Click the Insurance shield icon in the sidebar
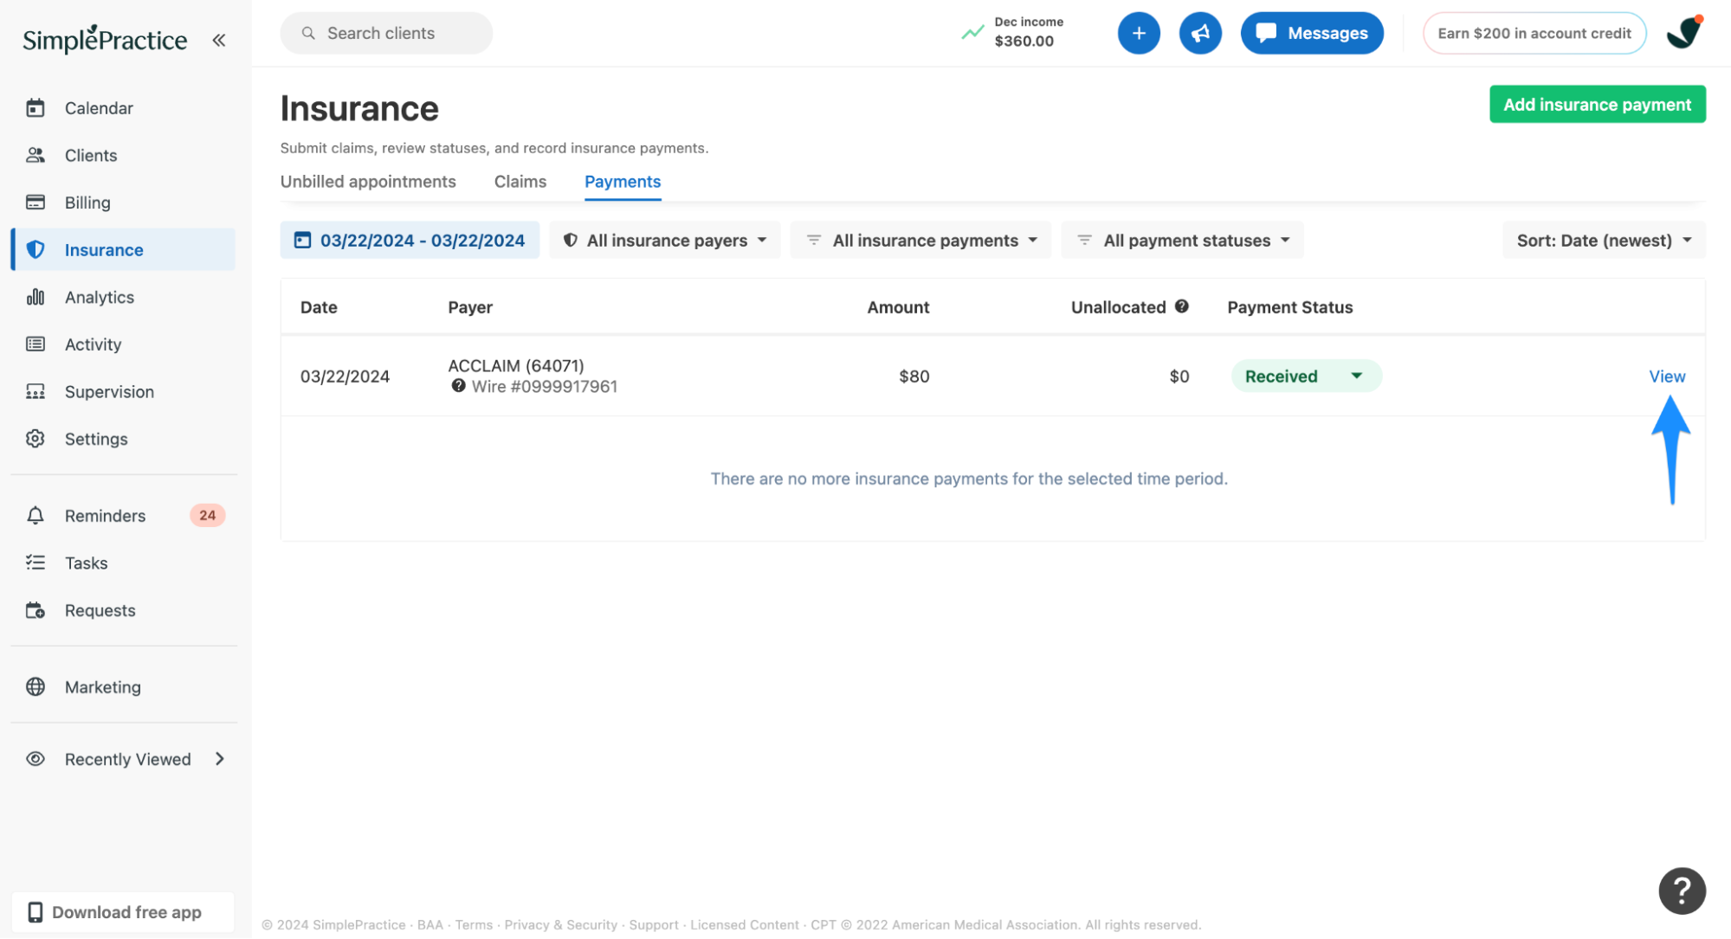 (x=36, y=249)
